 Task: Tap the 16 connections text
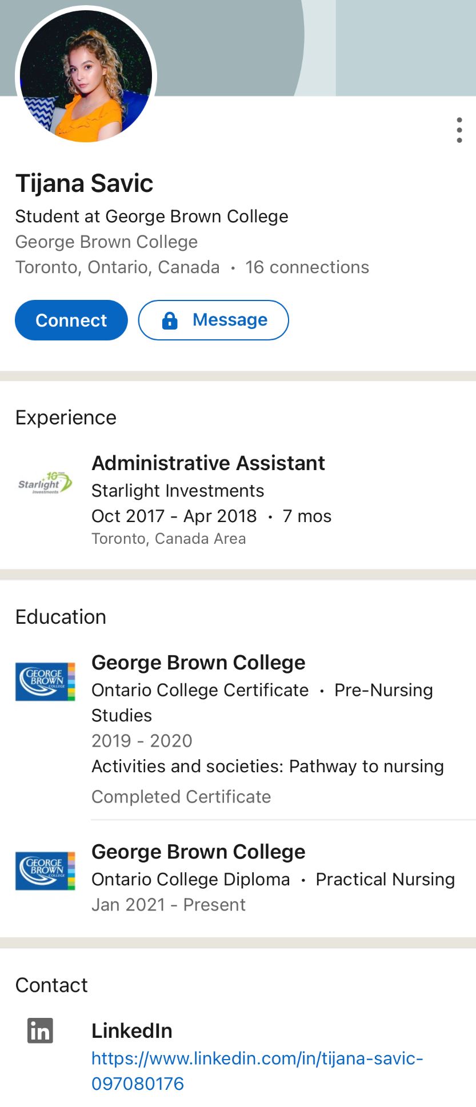[307, 267]
